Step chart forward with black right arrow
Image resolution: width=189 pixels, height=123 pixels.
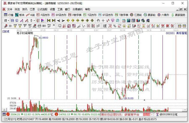pyautogui.click(x=63, y=21)
